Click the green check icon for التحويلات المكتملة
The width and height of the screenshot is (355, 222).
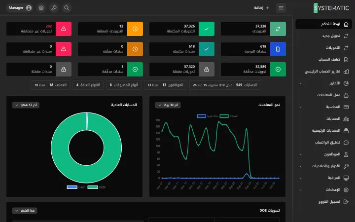click(x=207, y=29)
